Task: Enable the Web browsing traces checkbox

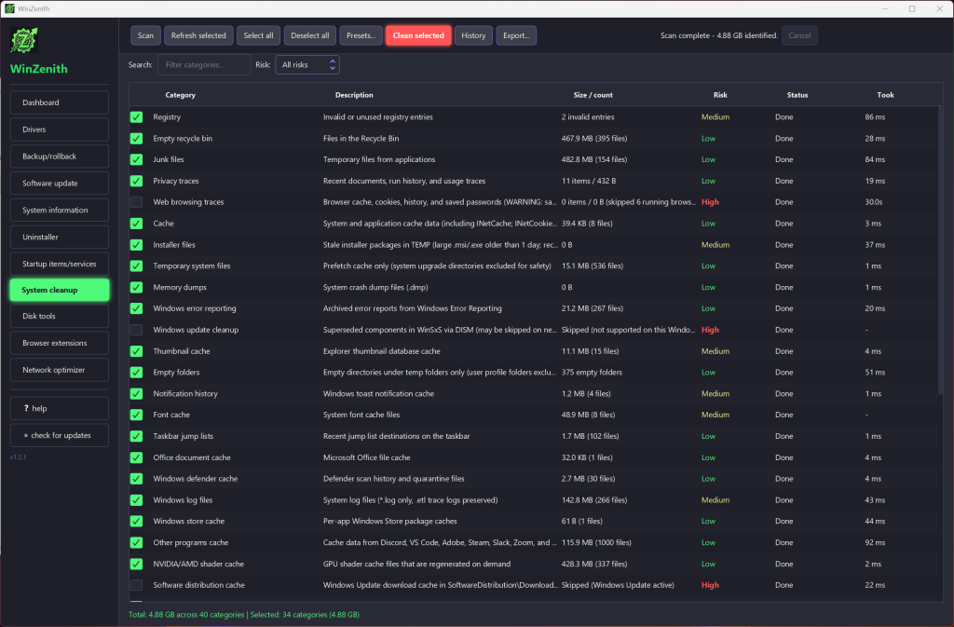Action: 136,202
